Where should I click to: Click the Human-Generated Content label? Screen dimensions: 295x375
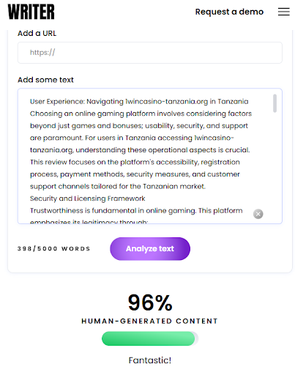pyautogui.click(x=149, y=321)
